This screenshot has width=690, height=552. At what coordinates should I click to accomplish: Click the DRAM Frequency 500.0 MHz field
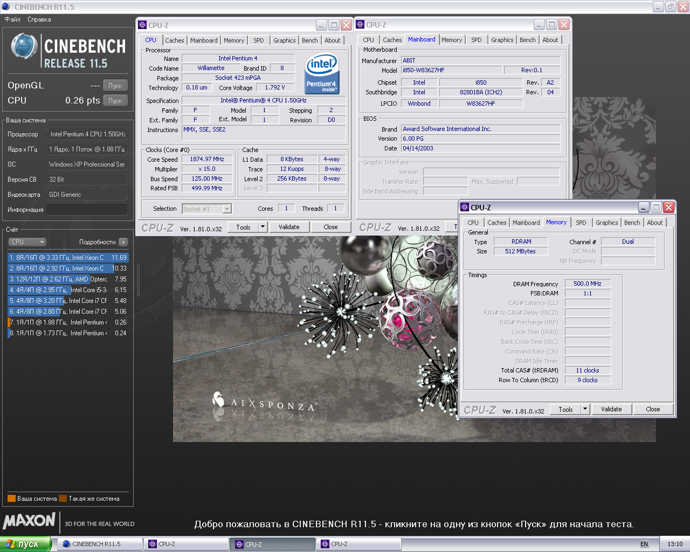(588, 284)
